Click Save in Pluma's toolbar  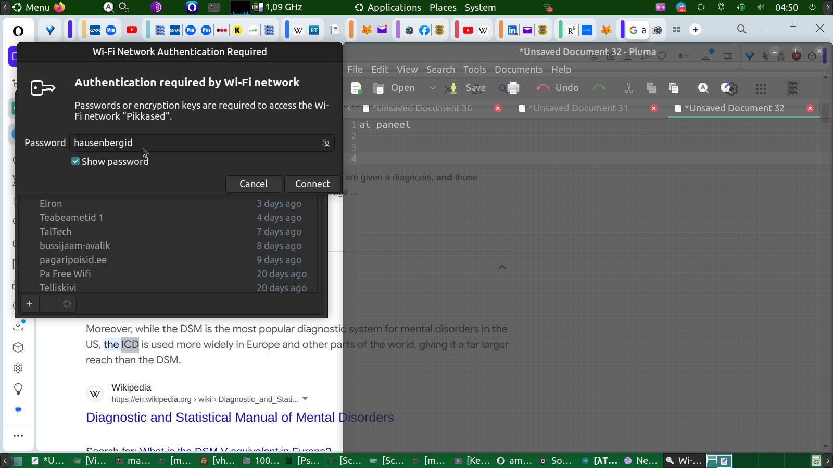pyautogui.click(x=466, y=88)
